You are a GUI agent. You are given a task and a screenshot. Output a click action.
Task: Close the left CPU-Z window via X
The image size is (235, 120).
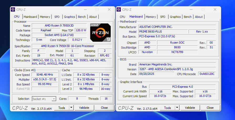click(109, 9)
